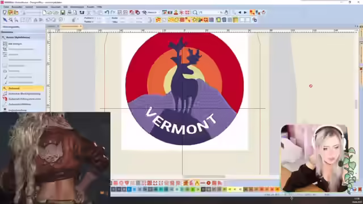Viewport: 363px width, 204px height.
Task: Click the left black arrow button
Action: coord(239,12)
